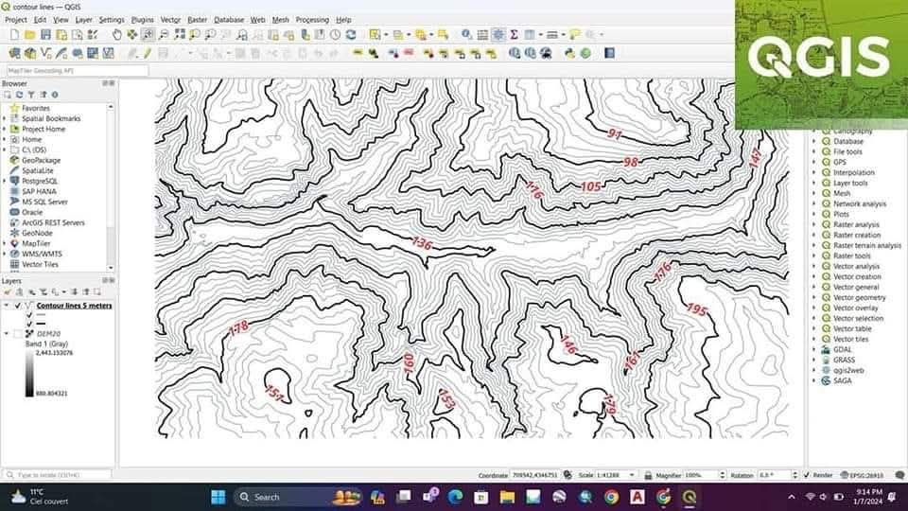Filter the Browser panel with the funnel icon
The height and width of the screenshot is (511, 908).
coord(31,95)
